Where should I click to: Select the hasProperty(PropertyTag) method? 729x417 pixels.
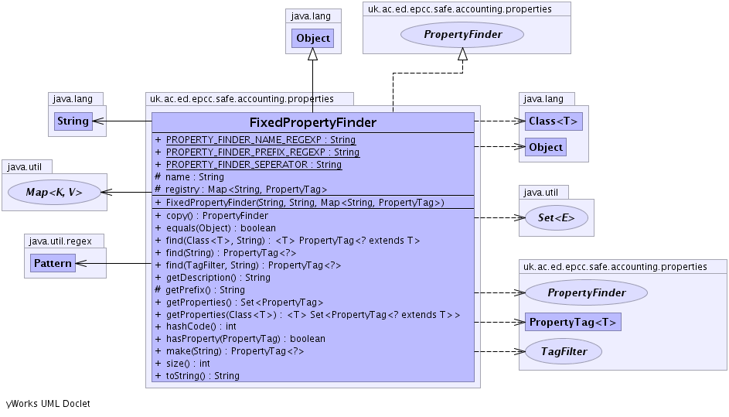pos(245,339)
